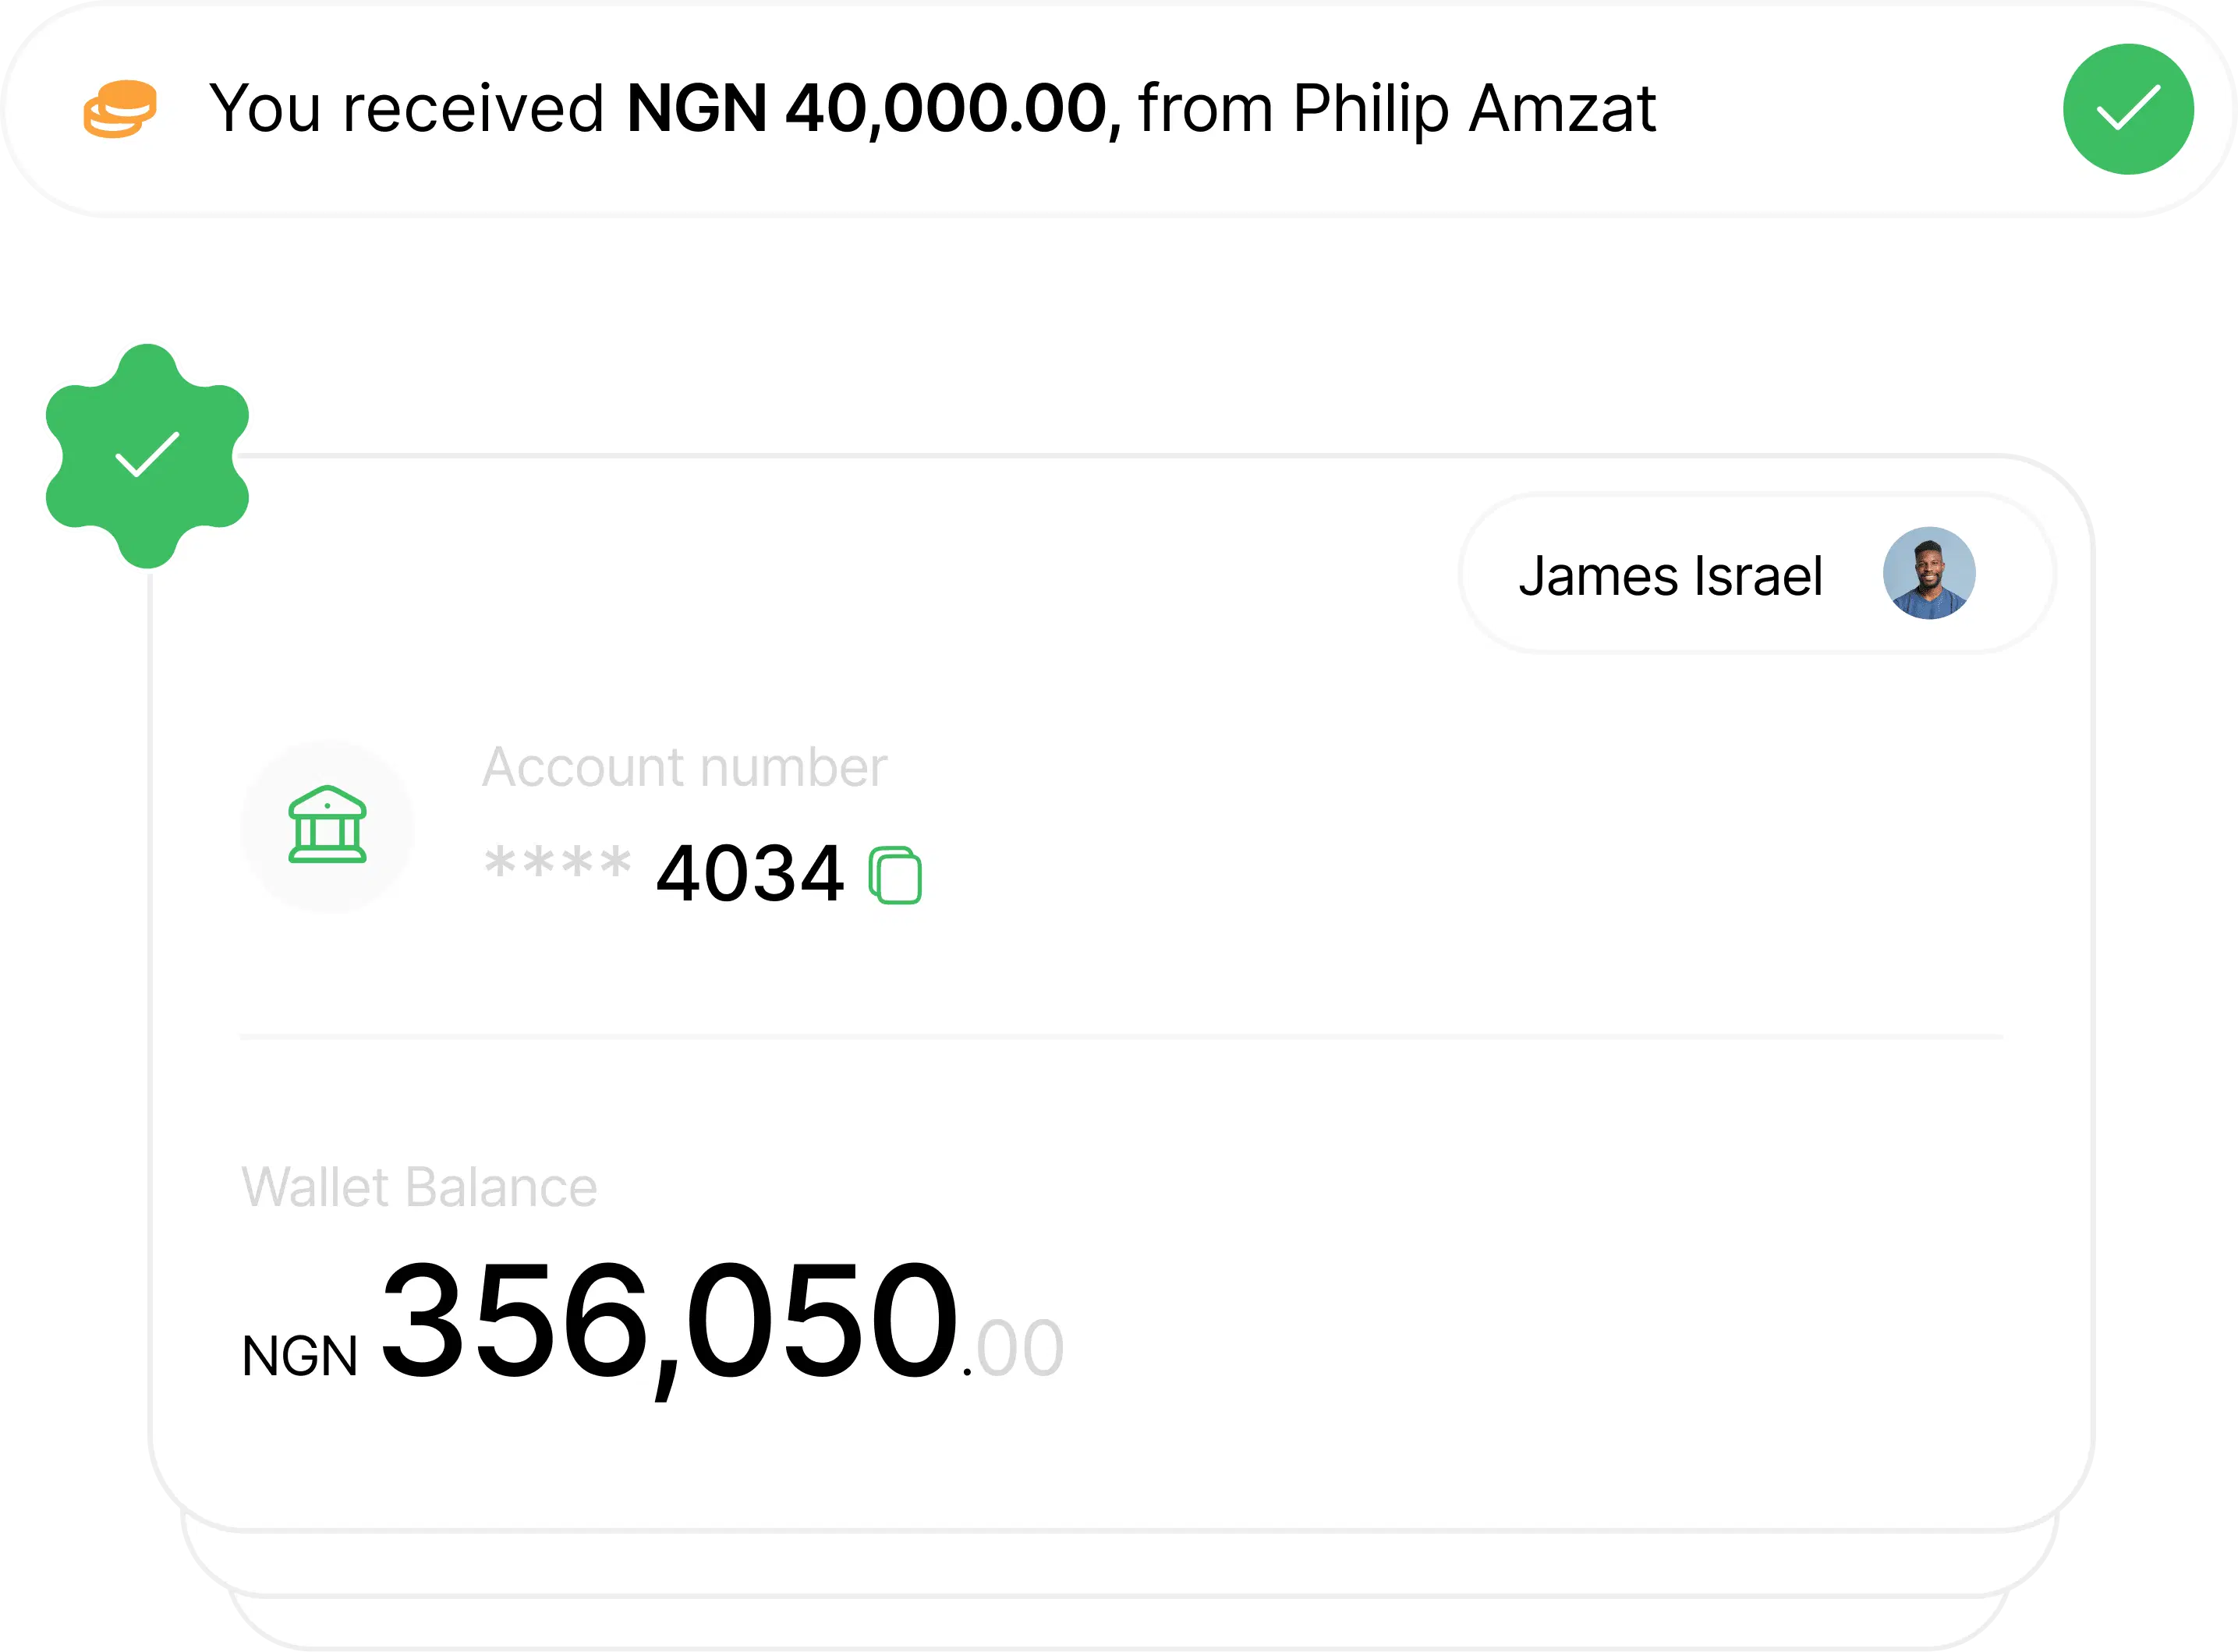Open the James Israel profile pill
The height and width of the screenshot is (1652, 2238).
click(x=1671, y=576)
